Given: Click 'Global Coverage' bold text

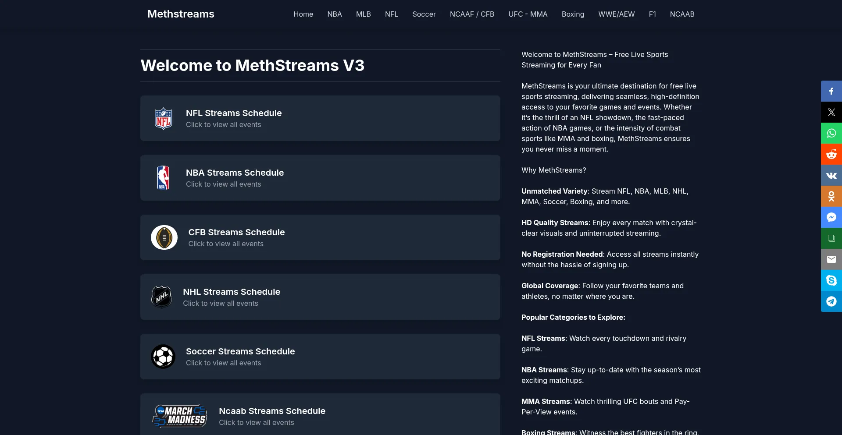Looking at the screenshot, I should (550, 286).
